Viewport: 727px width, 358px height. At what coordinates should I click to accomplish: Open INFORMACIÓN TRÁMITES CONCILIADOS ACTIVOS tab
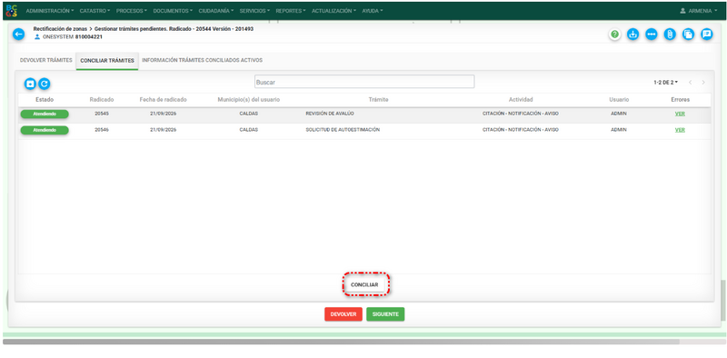click(x=202, y=60)
